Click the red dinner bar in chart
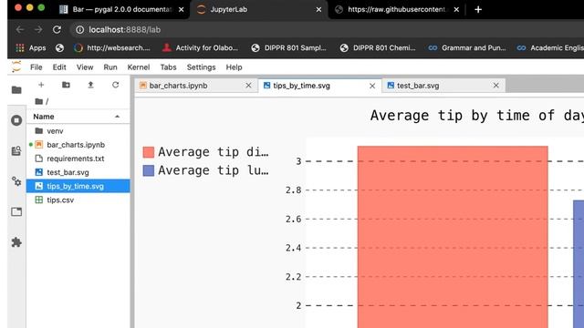The image size is (584, 328). point(453,237)
